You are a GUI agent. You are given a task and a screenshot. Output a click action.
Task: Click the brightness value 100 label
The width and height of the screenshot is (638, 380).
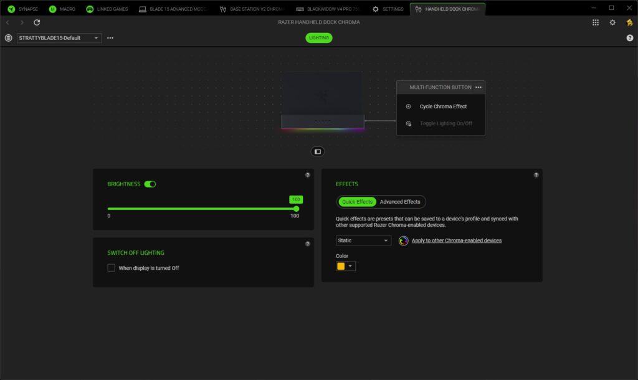tap(296, 199)
